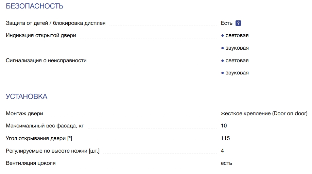The image size is (312, 174).
Task: Click the 'Вентиляция цоколя' label
Action: coord(31,163)
